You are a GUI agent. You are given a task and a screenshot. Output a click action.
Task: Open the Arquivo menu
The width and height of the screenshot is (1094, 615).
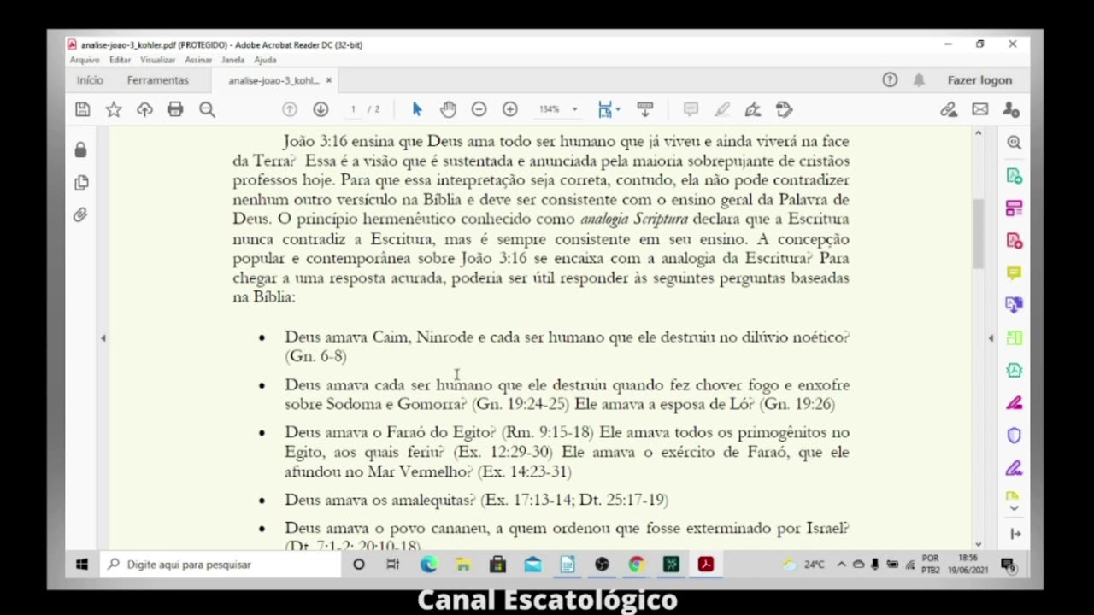(85, 60)
